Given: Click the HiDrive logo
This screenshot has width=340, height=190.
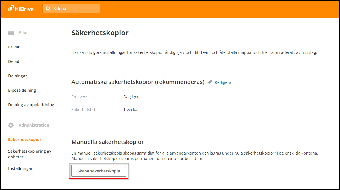Looking at the screenshot, I should tap(21, 9).
